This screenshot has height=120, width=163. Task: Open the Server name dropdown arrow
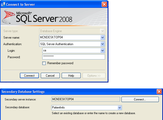[x=102, y=38]
